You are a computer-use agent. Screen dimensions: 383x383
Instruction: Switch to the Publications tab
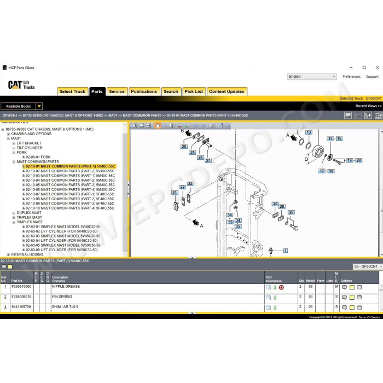[144, 91]
